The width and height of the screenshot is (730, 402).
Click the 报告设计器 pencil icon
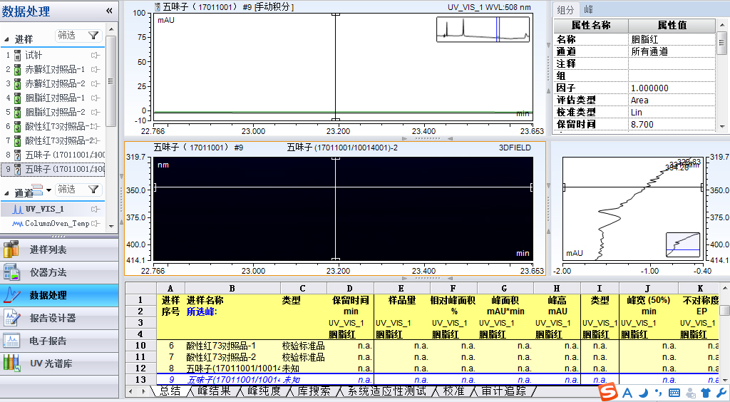pos(11,318)
